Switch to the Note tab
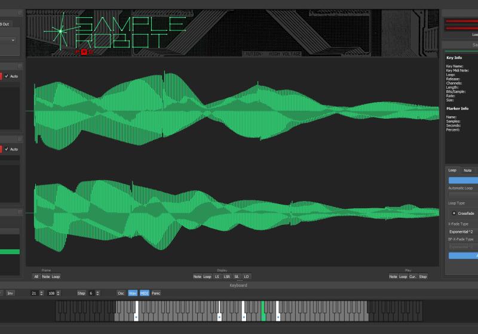Screen dimensions: 478x334 pos(467,171)
